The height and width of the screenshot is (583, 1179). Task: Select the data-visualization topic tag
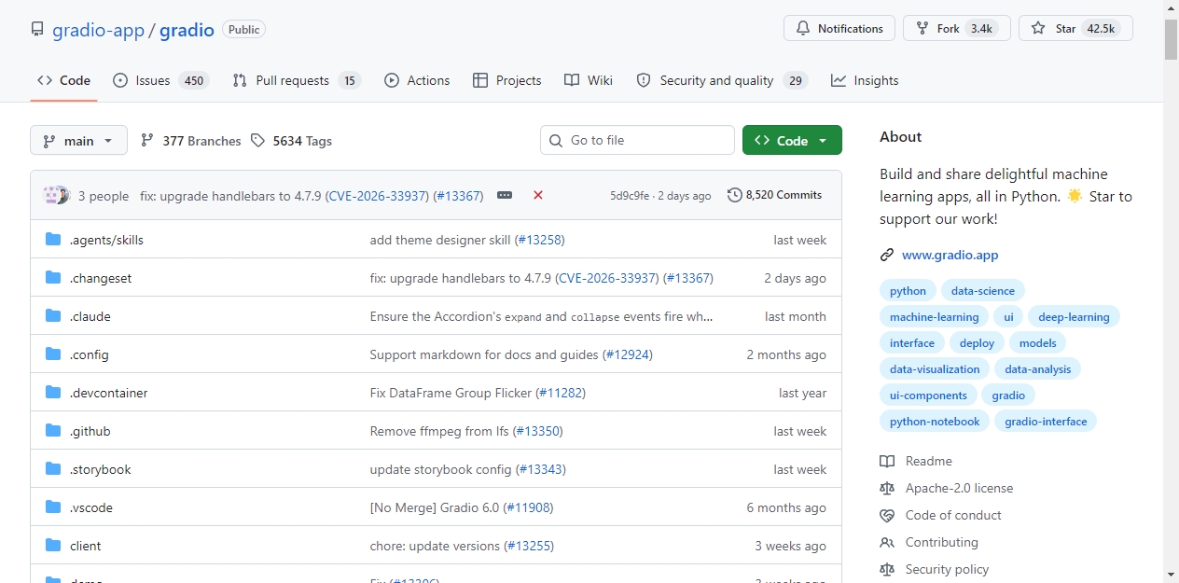click(x=935, y=369)
